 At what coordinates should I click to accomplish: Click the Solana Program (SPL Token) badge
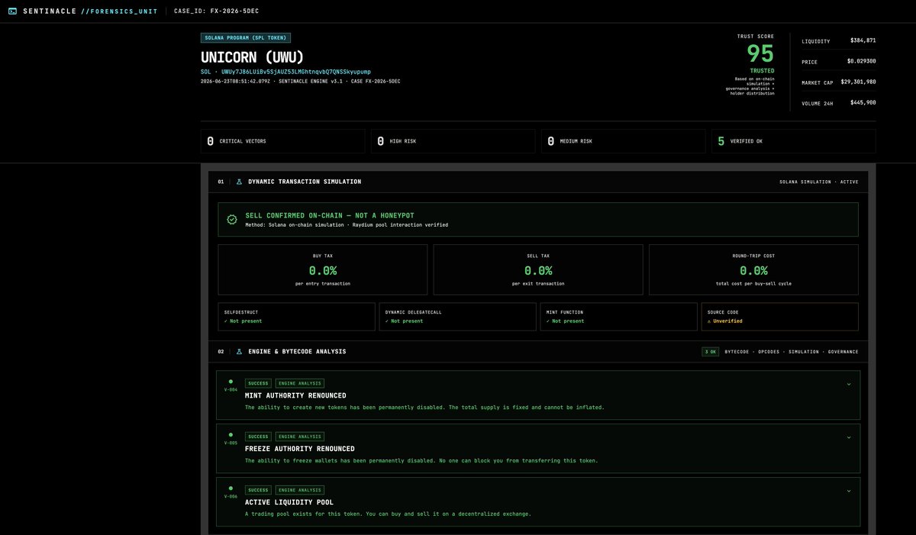pos(246,37)
